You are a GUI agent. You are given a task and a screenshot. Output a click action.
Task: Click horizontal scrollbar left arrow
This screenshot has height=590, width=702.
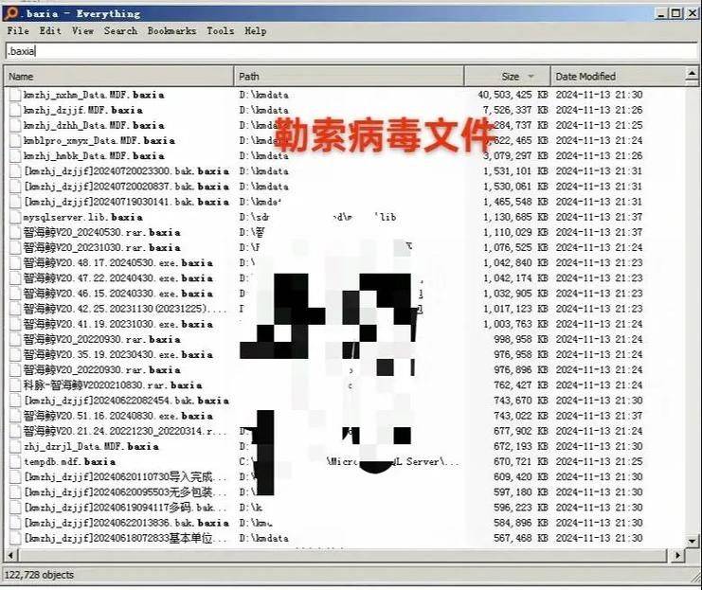coord(10,556)
